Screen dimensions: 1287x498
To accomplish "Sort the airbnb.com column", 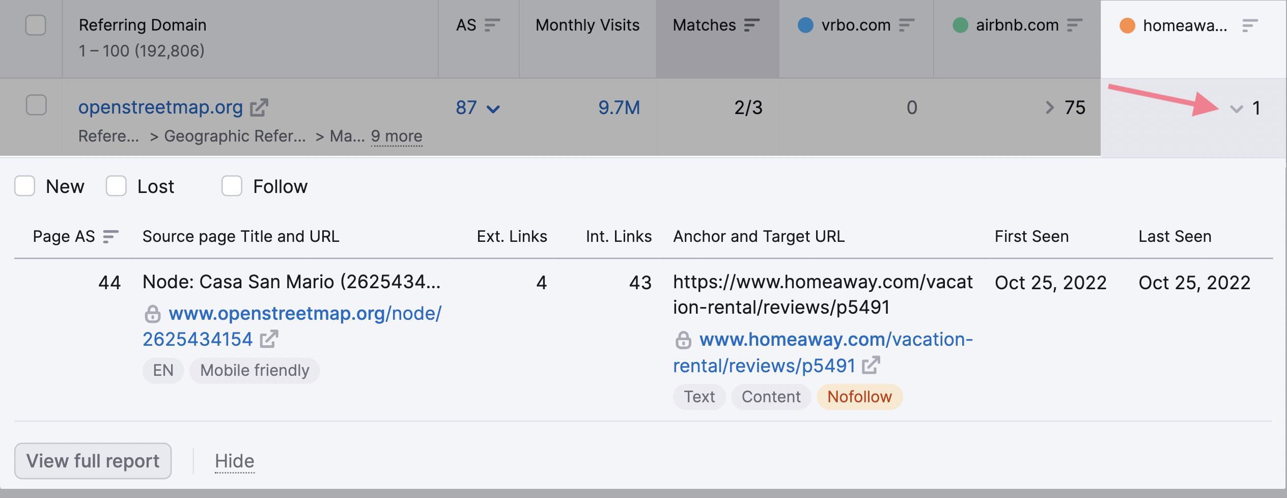I will 1075,24.
